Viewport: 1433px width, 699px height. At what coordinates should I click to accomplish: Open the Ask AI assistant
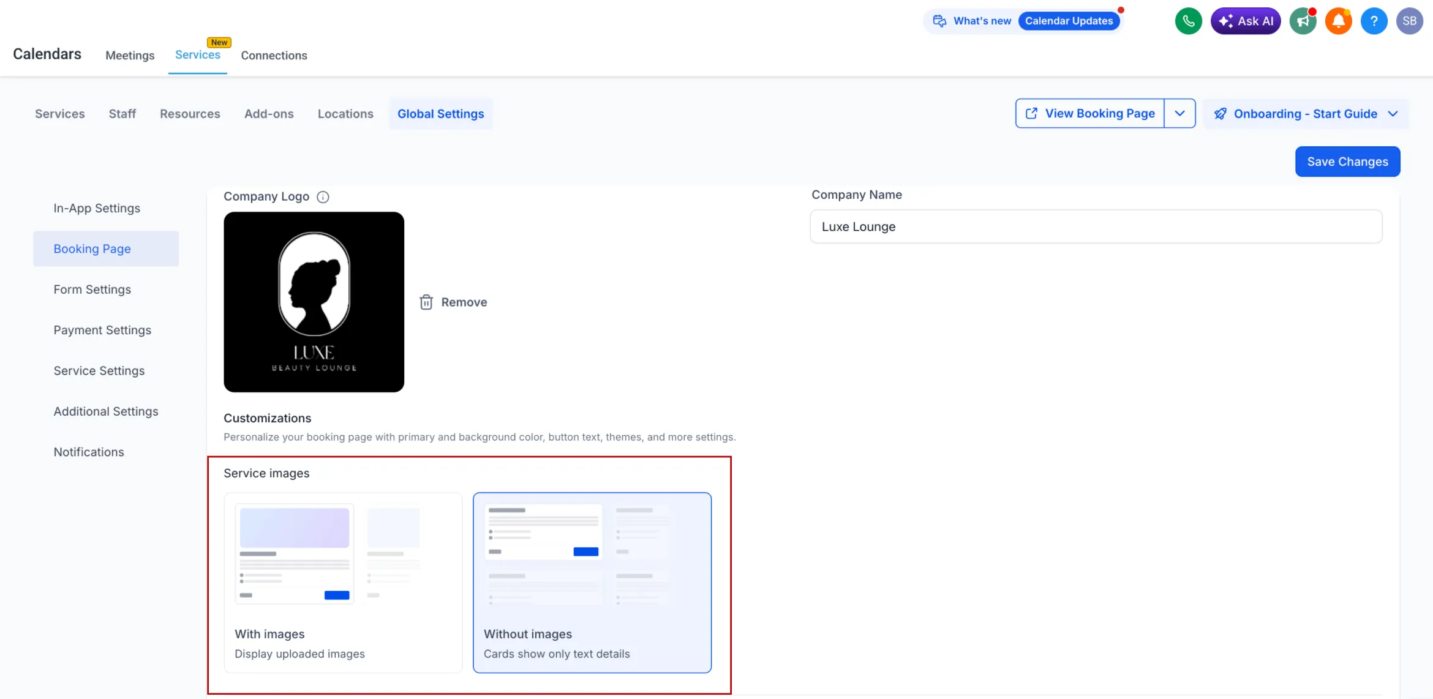[x=1246, y=20]
